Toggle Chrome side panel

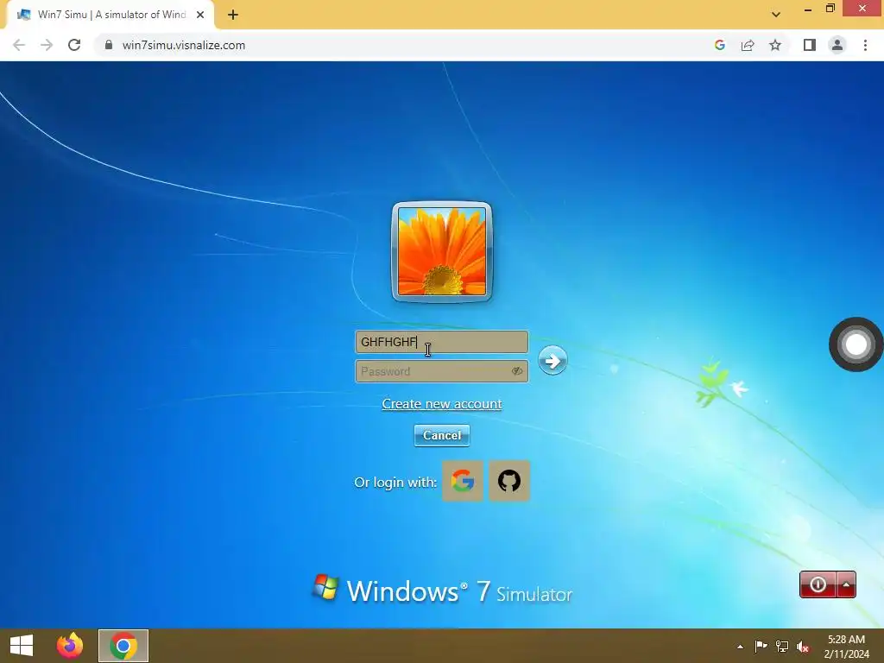810,45
